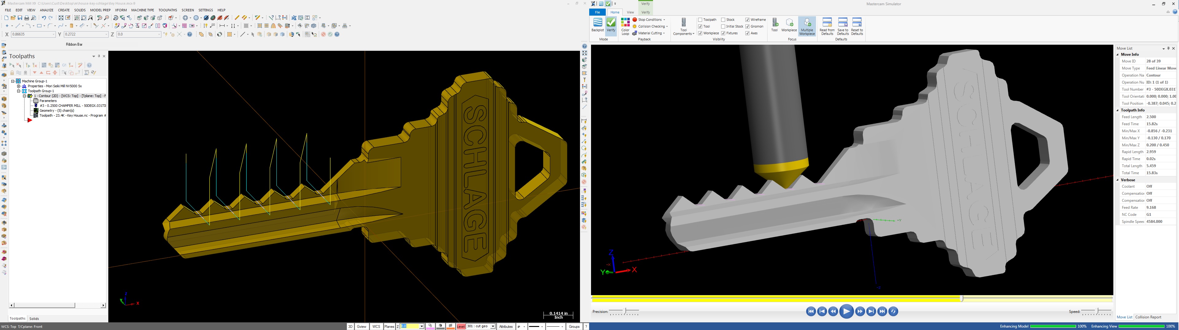The width and height of the screenshot is (1179, 330).
Task: Click the WCS status bar button
Action: point(376,326)
